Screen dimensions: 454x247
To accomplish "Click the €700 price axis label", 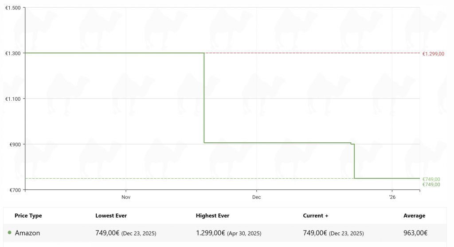I will (15, 190).
